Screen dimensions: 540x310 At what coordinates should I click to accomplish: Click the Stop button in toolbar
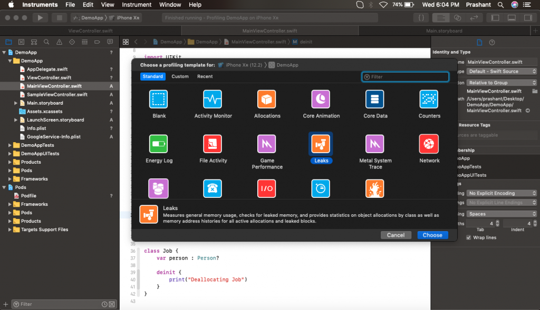tap(59, 17)
